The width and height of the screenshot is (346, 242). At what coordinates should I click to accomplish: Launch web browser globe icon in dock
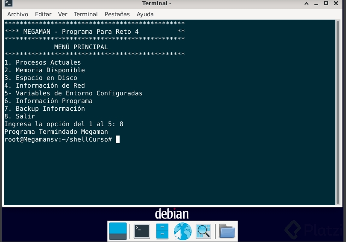point(182,231)
